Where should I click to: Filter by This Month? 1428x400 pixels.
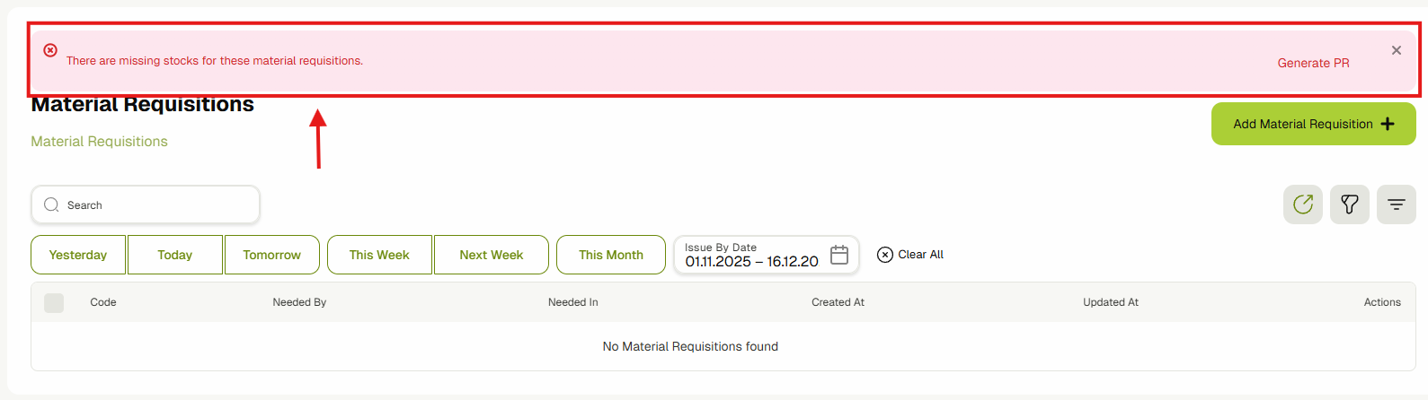(611, 255)
